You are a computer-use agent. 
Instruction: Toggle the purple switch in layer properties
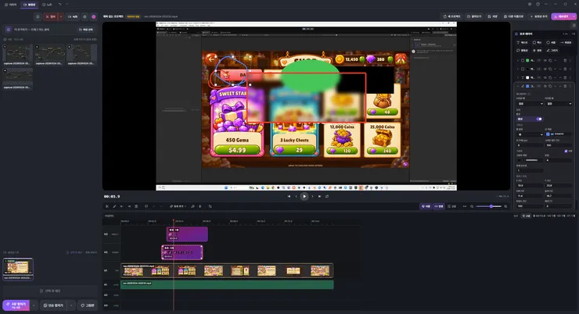pos(539,119)
